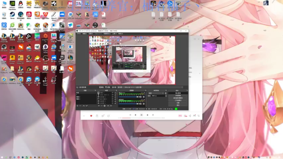Click 开始录制 start recording button
283x159 pixels.
(178, 95)
